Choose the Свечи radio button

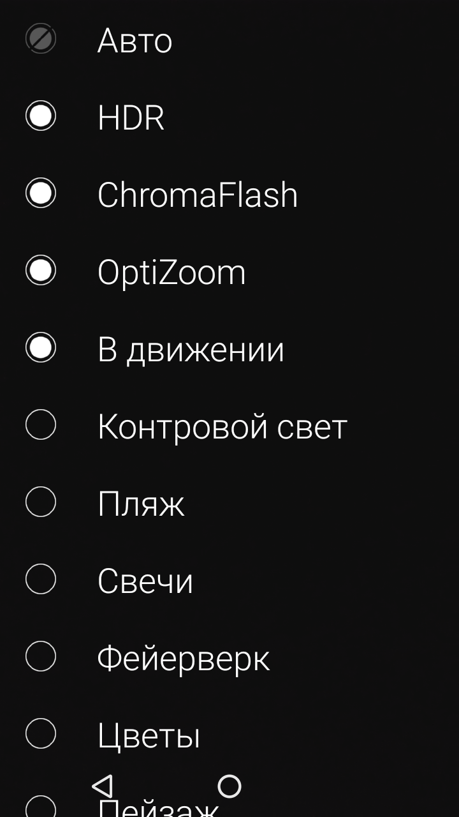click(x=41, y=580)
